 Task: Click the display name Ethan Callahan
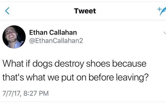[x=53, y=33]
